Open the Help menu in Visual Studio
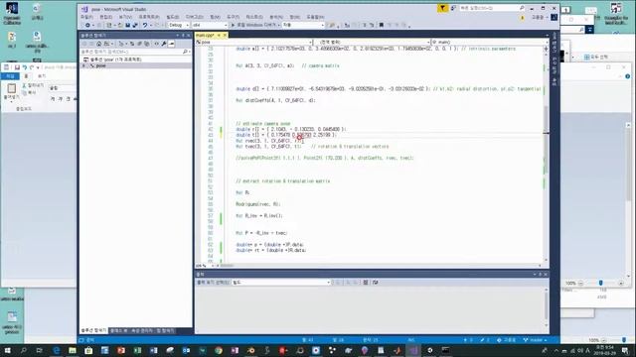This screenshot has width=636, height=357. [315, 17]
